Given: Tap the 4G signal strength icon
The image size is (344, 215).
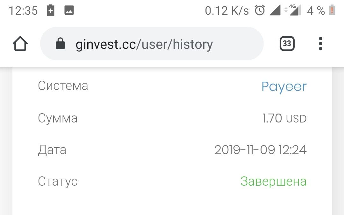Looking at the screenshot, I should (293, 10).
